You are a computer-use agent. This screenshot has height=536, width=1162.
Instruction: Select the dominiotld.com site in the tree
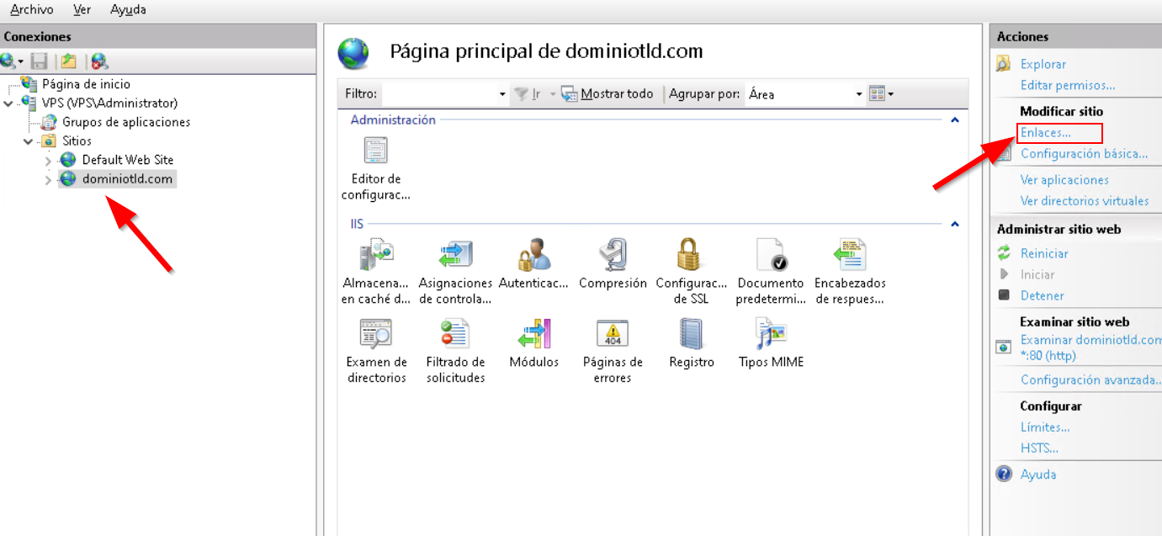[127, 179]
